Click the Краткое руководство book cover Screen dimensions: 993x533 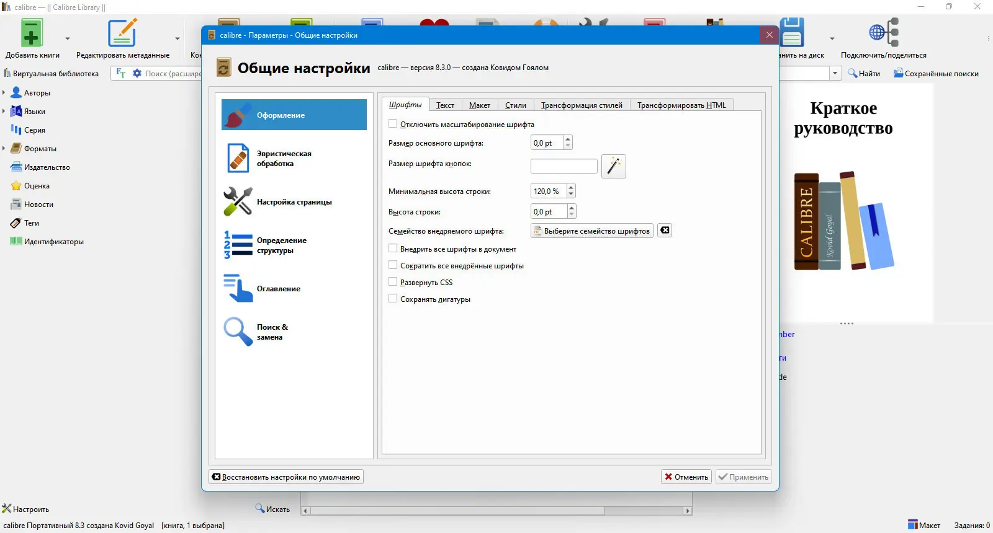tap(843, 203)
